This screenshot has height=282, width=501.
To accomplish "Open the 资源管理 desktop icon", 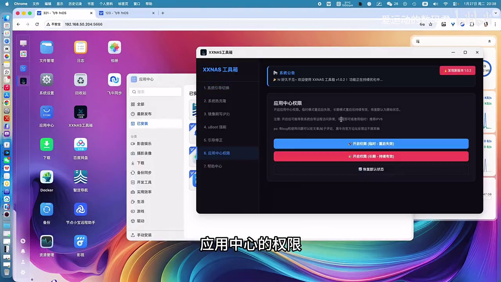I will [x=47, y=242].
